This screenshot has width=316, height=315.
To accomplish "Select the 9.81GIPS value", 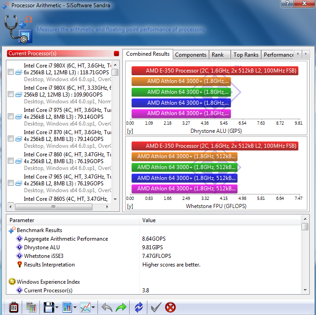I will (x=152, y=247).
